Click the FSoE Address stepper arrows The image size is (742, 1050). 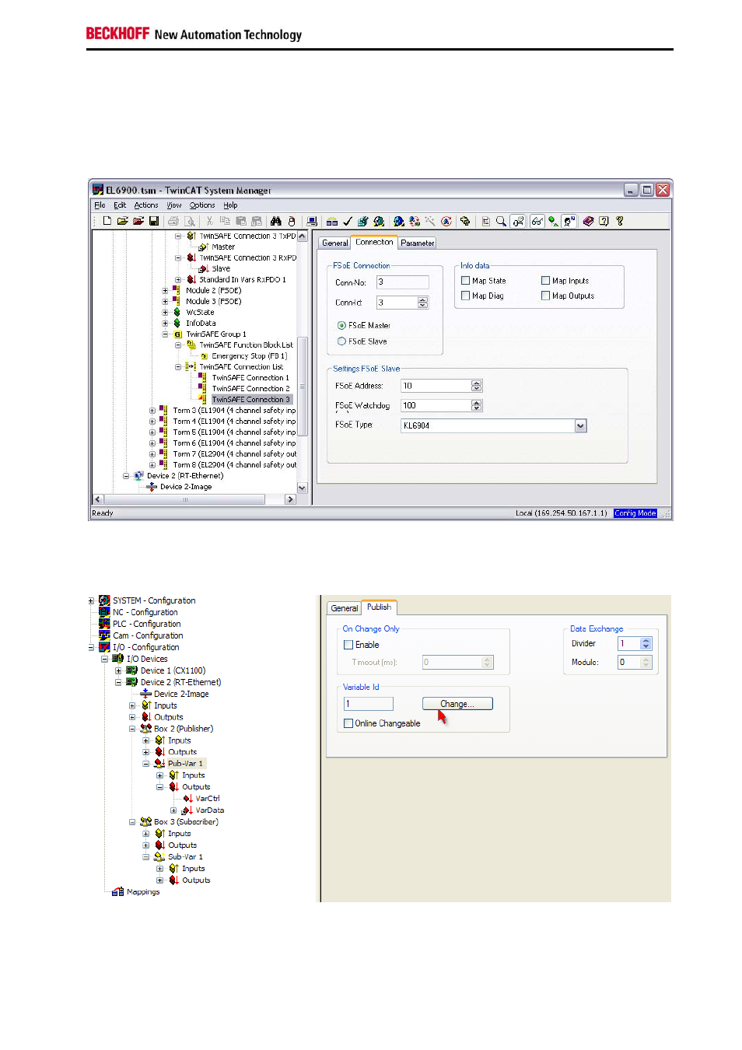(x=477, y=386)
